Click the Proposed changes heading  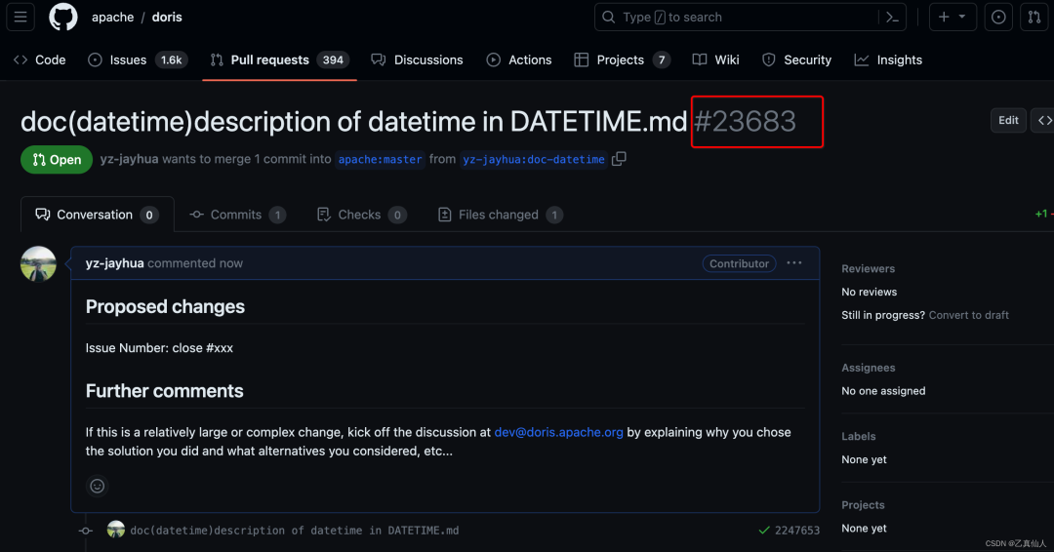pos(165,307)
